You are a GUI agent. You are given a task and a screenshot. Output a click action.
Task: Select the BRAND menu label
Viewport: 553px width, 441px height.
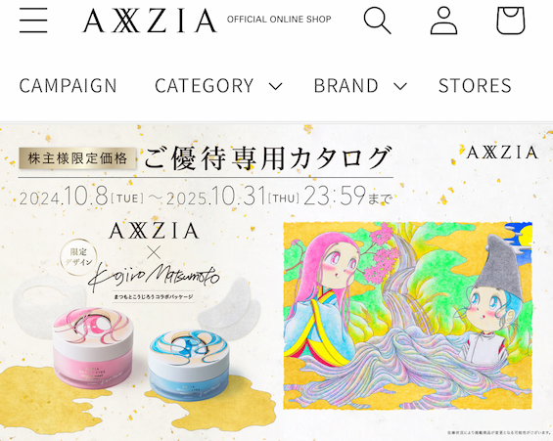pyautogui.click(x=346, y=86)
